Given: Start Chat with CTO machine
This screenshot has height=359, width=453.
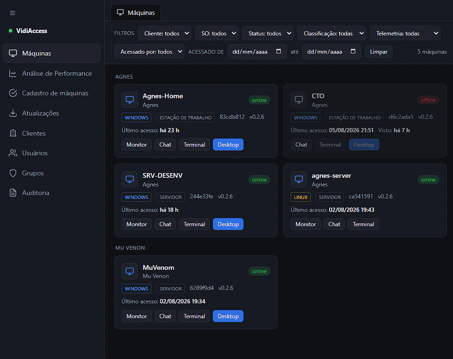Looking at the screenshot, I should click(x=301, y=145).
